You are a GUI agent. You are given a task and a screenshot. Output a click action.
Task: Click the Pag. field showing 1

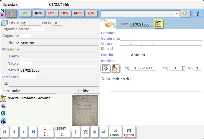(x=175, y=68)
